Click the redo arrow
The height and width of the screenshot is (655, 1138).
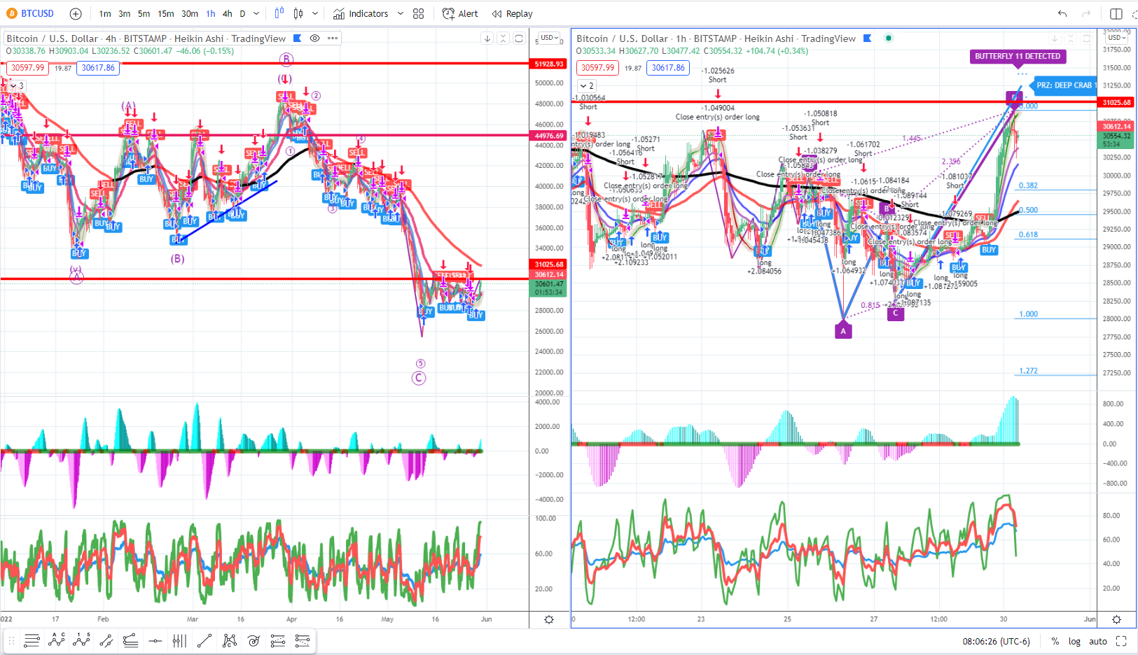(1086, 13)
